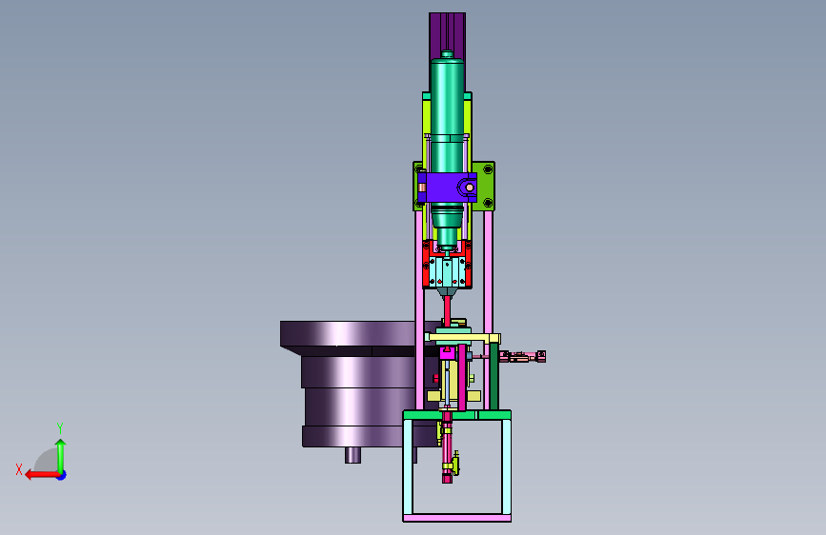Click the green Y axis arrow on triad
This screenshot has height=535, width=826.
[61, 455]
